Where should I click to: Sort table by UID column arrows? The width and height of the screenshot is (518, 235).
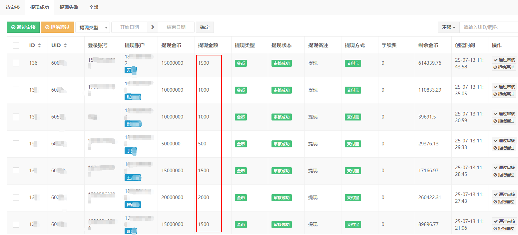(x=65, y=45)
